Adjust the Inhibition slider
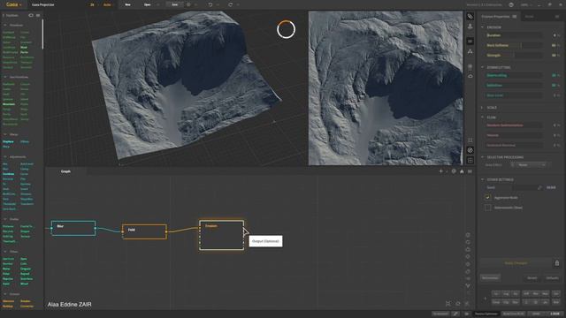Screen dimensions: 566x318 tap(513, 86)
